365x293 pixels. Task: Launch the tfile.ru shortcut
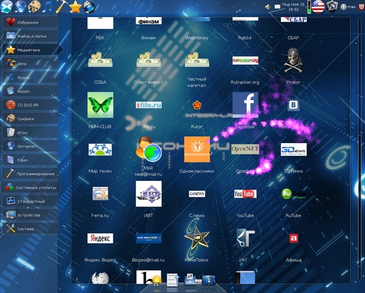click(148, 105)
